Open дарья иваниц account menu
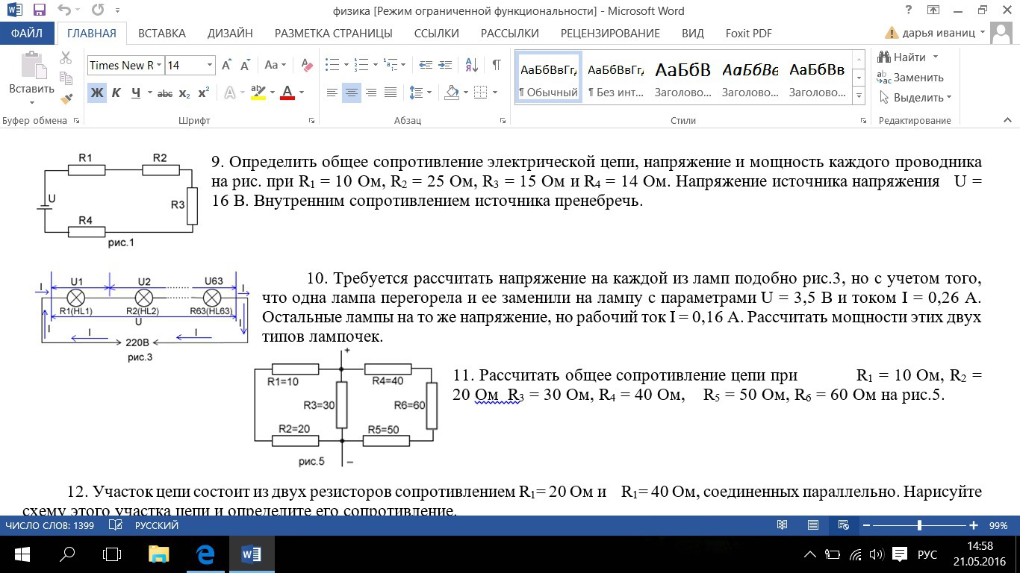Viewport: 1020px width, 573px height. click(x=943, y=33)
